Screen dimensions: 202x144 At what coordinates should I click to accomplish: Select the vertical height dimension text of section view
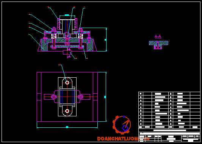coord(105,40)
